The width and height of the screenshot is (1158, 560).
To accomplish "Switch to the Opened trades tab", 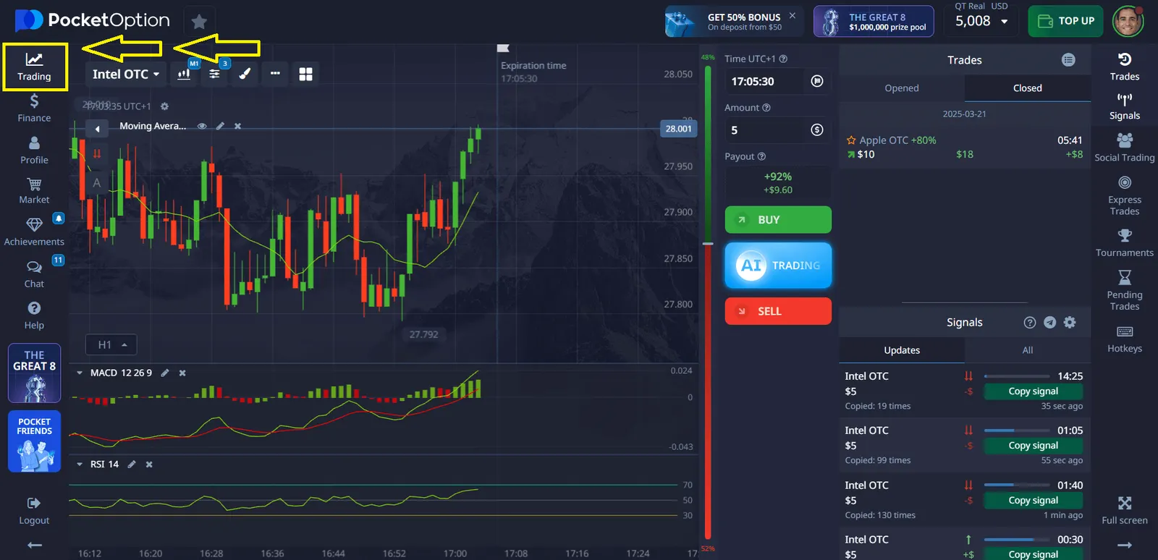I will [902, 88].
